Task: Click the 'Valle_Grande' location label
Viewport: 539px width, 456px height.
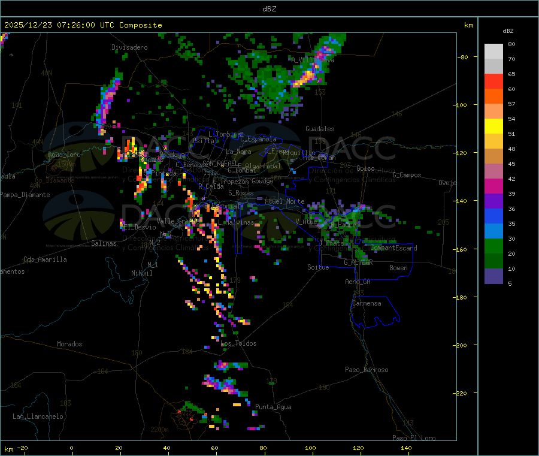Action: [x=178, y=221]
